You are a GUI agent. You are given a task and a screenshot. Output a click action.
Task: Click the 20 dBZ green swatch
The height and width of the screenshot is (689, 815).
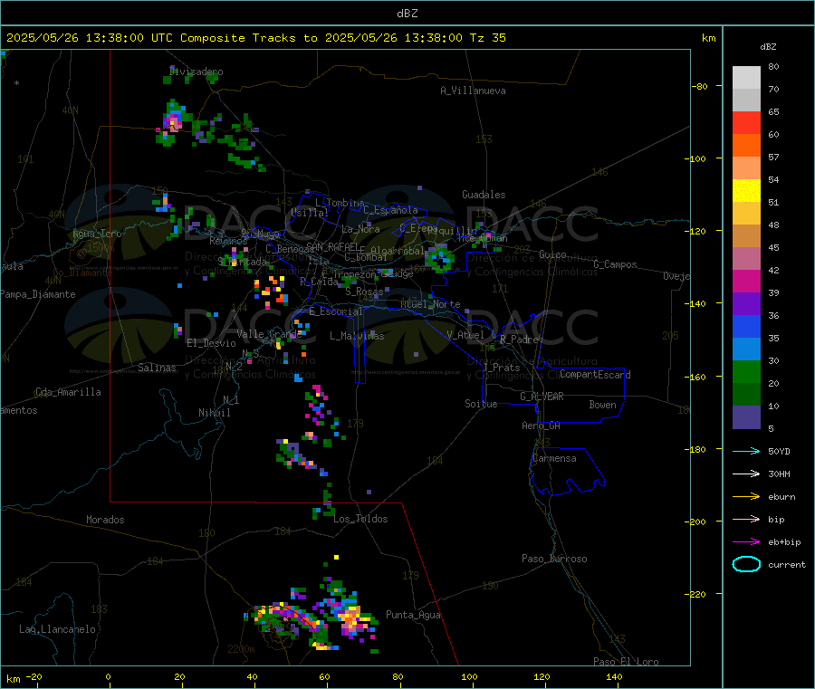pyautogui.click(x=746, y=395)
